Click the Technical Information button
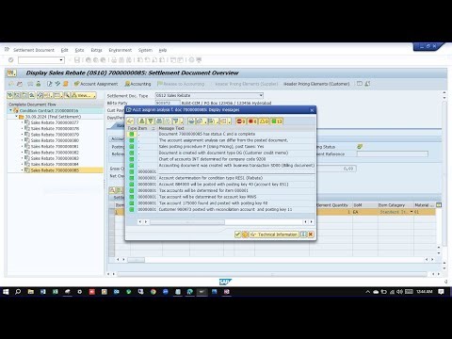This screenshot has width=452, height=339. pos(274,234)
